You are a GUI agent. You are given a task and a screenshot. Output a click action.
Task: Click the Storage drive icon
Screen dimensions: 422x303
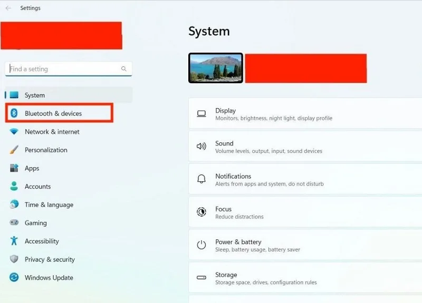click(202, 278)
